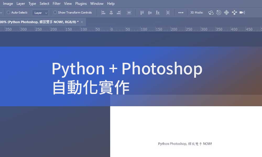Open the tool preset picker arrow
The image size is (262, 157).
[x=1, y=12]
